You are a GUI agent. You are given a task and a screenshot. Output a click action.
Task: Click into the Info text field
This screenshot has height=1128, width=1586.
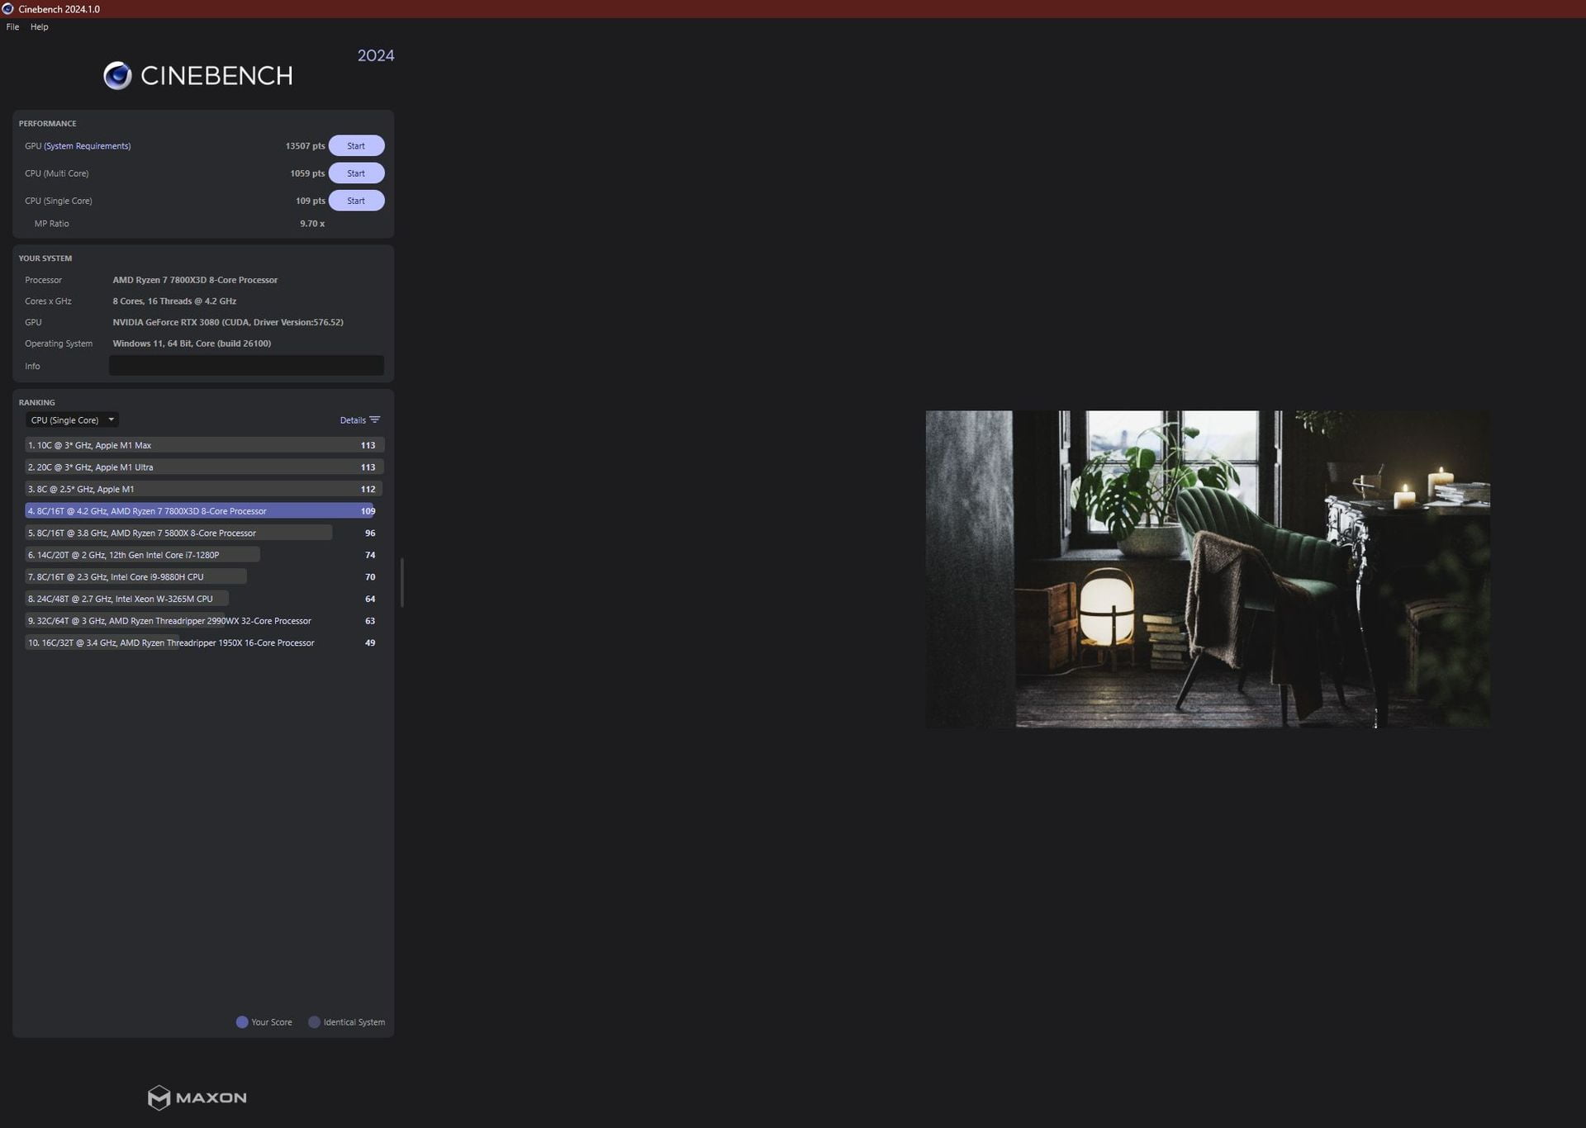coord(246,366)
